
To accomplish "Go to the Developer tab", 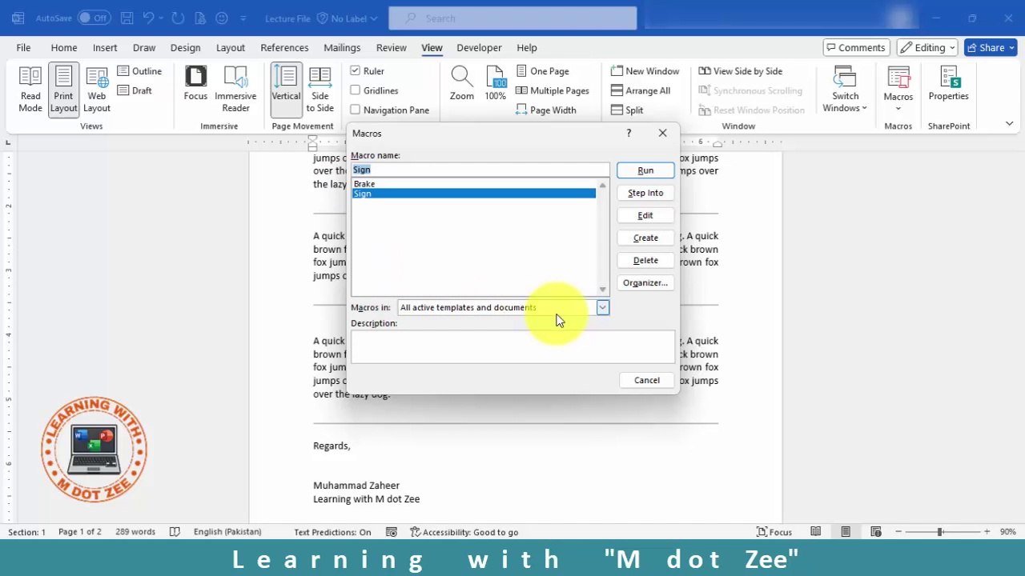I will tap(479, 48).
